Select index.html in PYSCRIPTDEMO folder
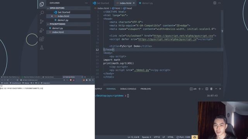The height and width of the screenshot is (139, 248). [x=68, y=32]
